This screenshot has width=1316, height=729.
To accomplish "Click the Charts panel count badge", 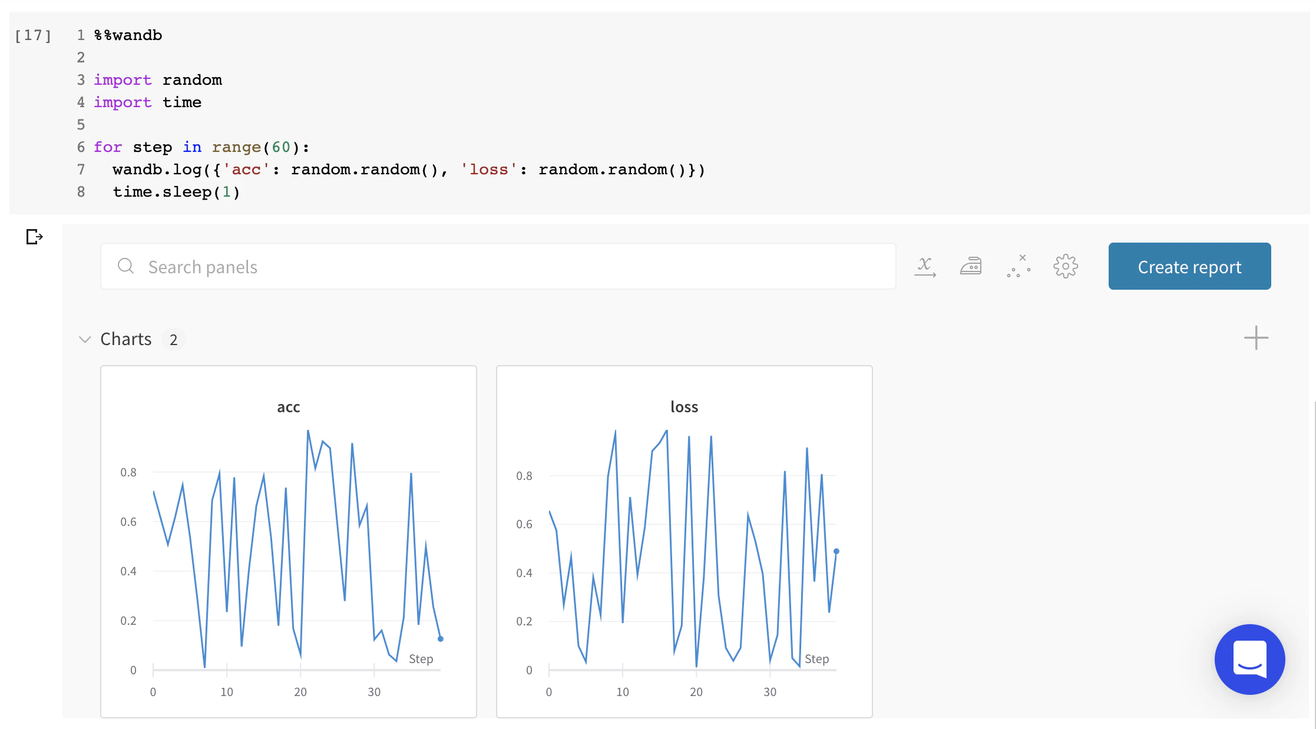I will (x=174, y=339).
